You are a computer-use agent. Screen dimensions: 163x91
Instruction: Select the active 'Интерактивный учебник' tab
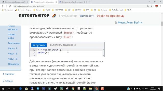(44, 2)
